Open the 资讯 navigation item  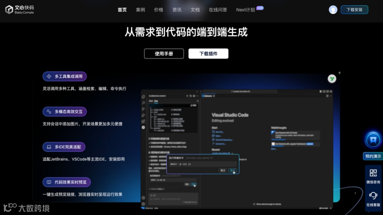[x=177, y=10]
